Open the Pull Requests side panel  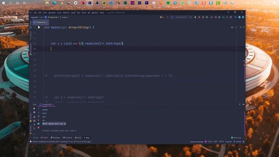pyautogui.click(x=31, y=49)
